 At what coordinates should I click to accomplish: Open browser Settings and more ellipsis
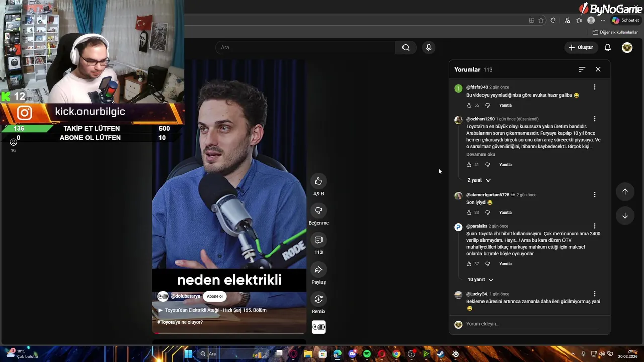[x=603, y=20]
